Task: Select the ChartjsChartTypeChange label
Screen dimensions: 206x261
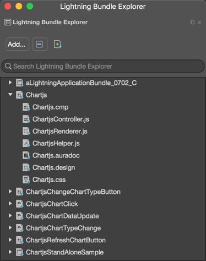Action: [x=63, y=229]
